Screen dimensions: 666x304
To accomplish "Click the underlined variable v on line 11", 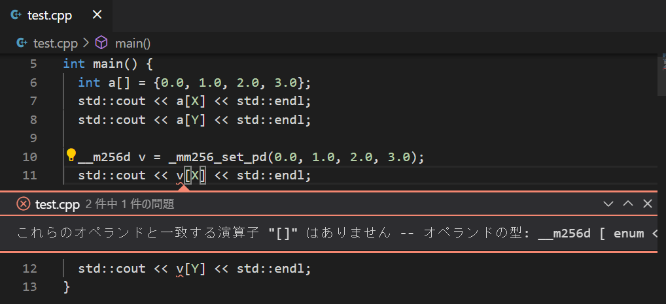I will [180, 175].
